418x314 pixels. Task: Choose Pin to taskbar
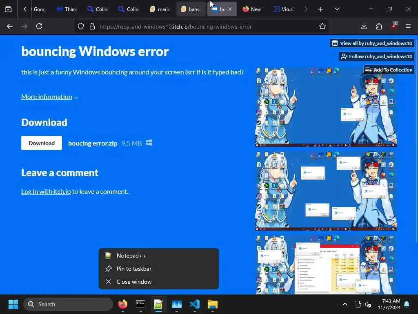[159, 269]
